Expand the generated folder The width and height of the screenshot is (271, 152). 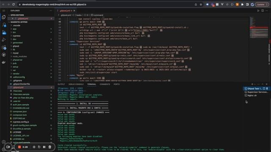tap(17, 43)
